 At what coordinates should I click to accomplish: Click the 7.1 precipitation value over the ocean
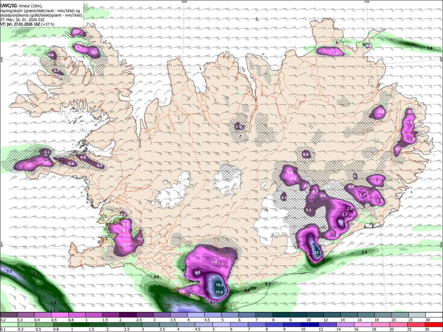pos(9,271)
